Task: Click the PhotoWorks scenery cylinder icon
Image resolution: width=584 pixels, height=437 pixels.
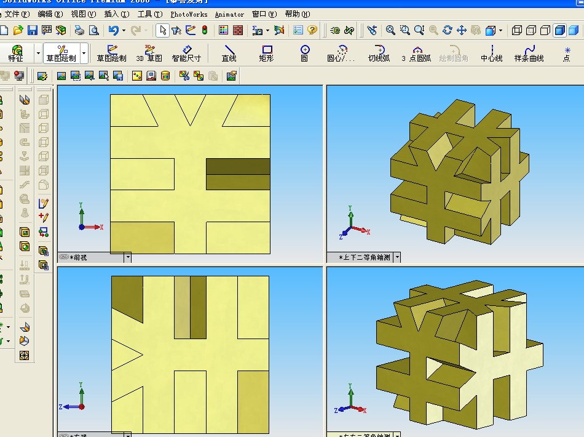Action: 165,76
